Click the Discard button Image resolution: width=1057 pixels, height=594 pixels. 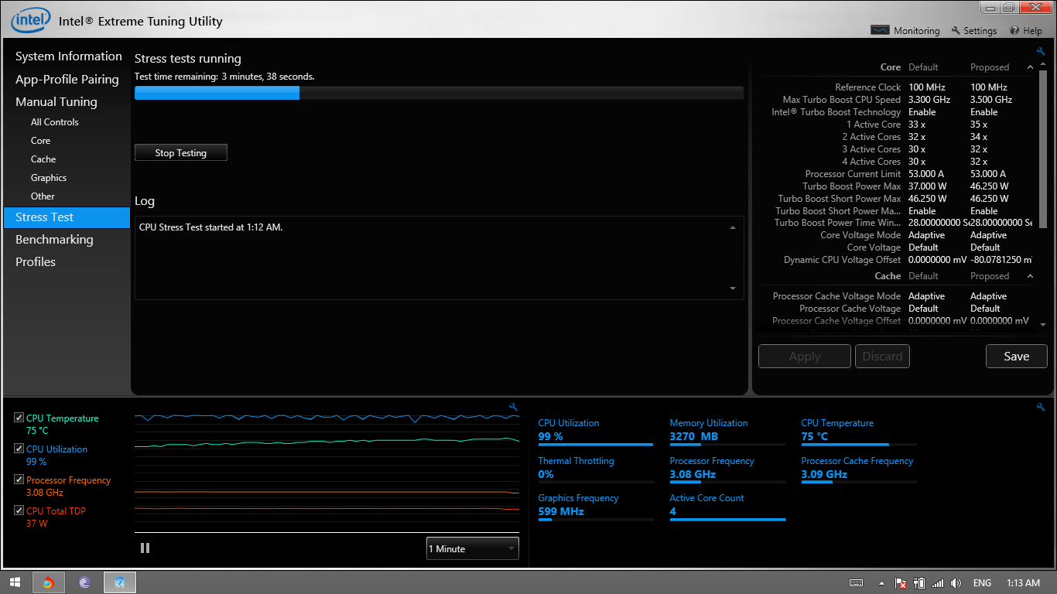point(882,356)
